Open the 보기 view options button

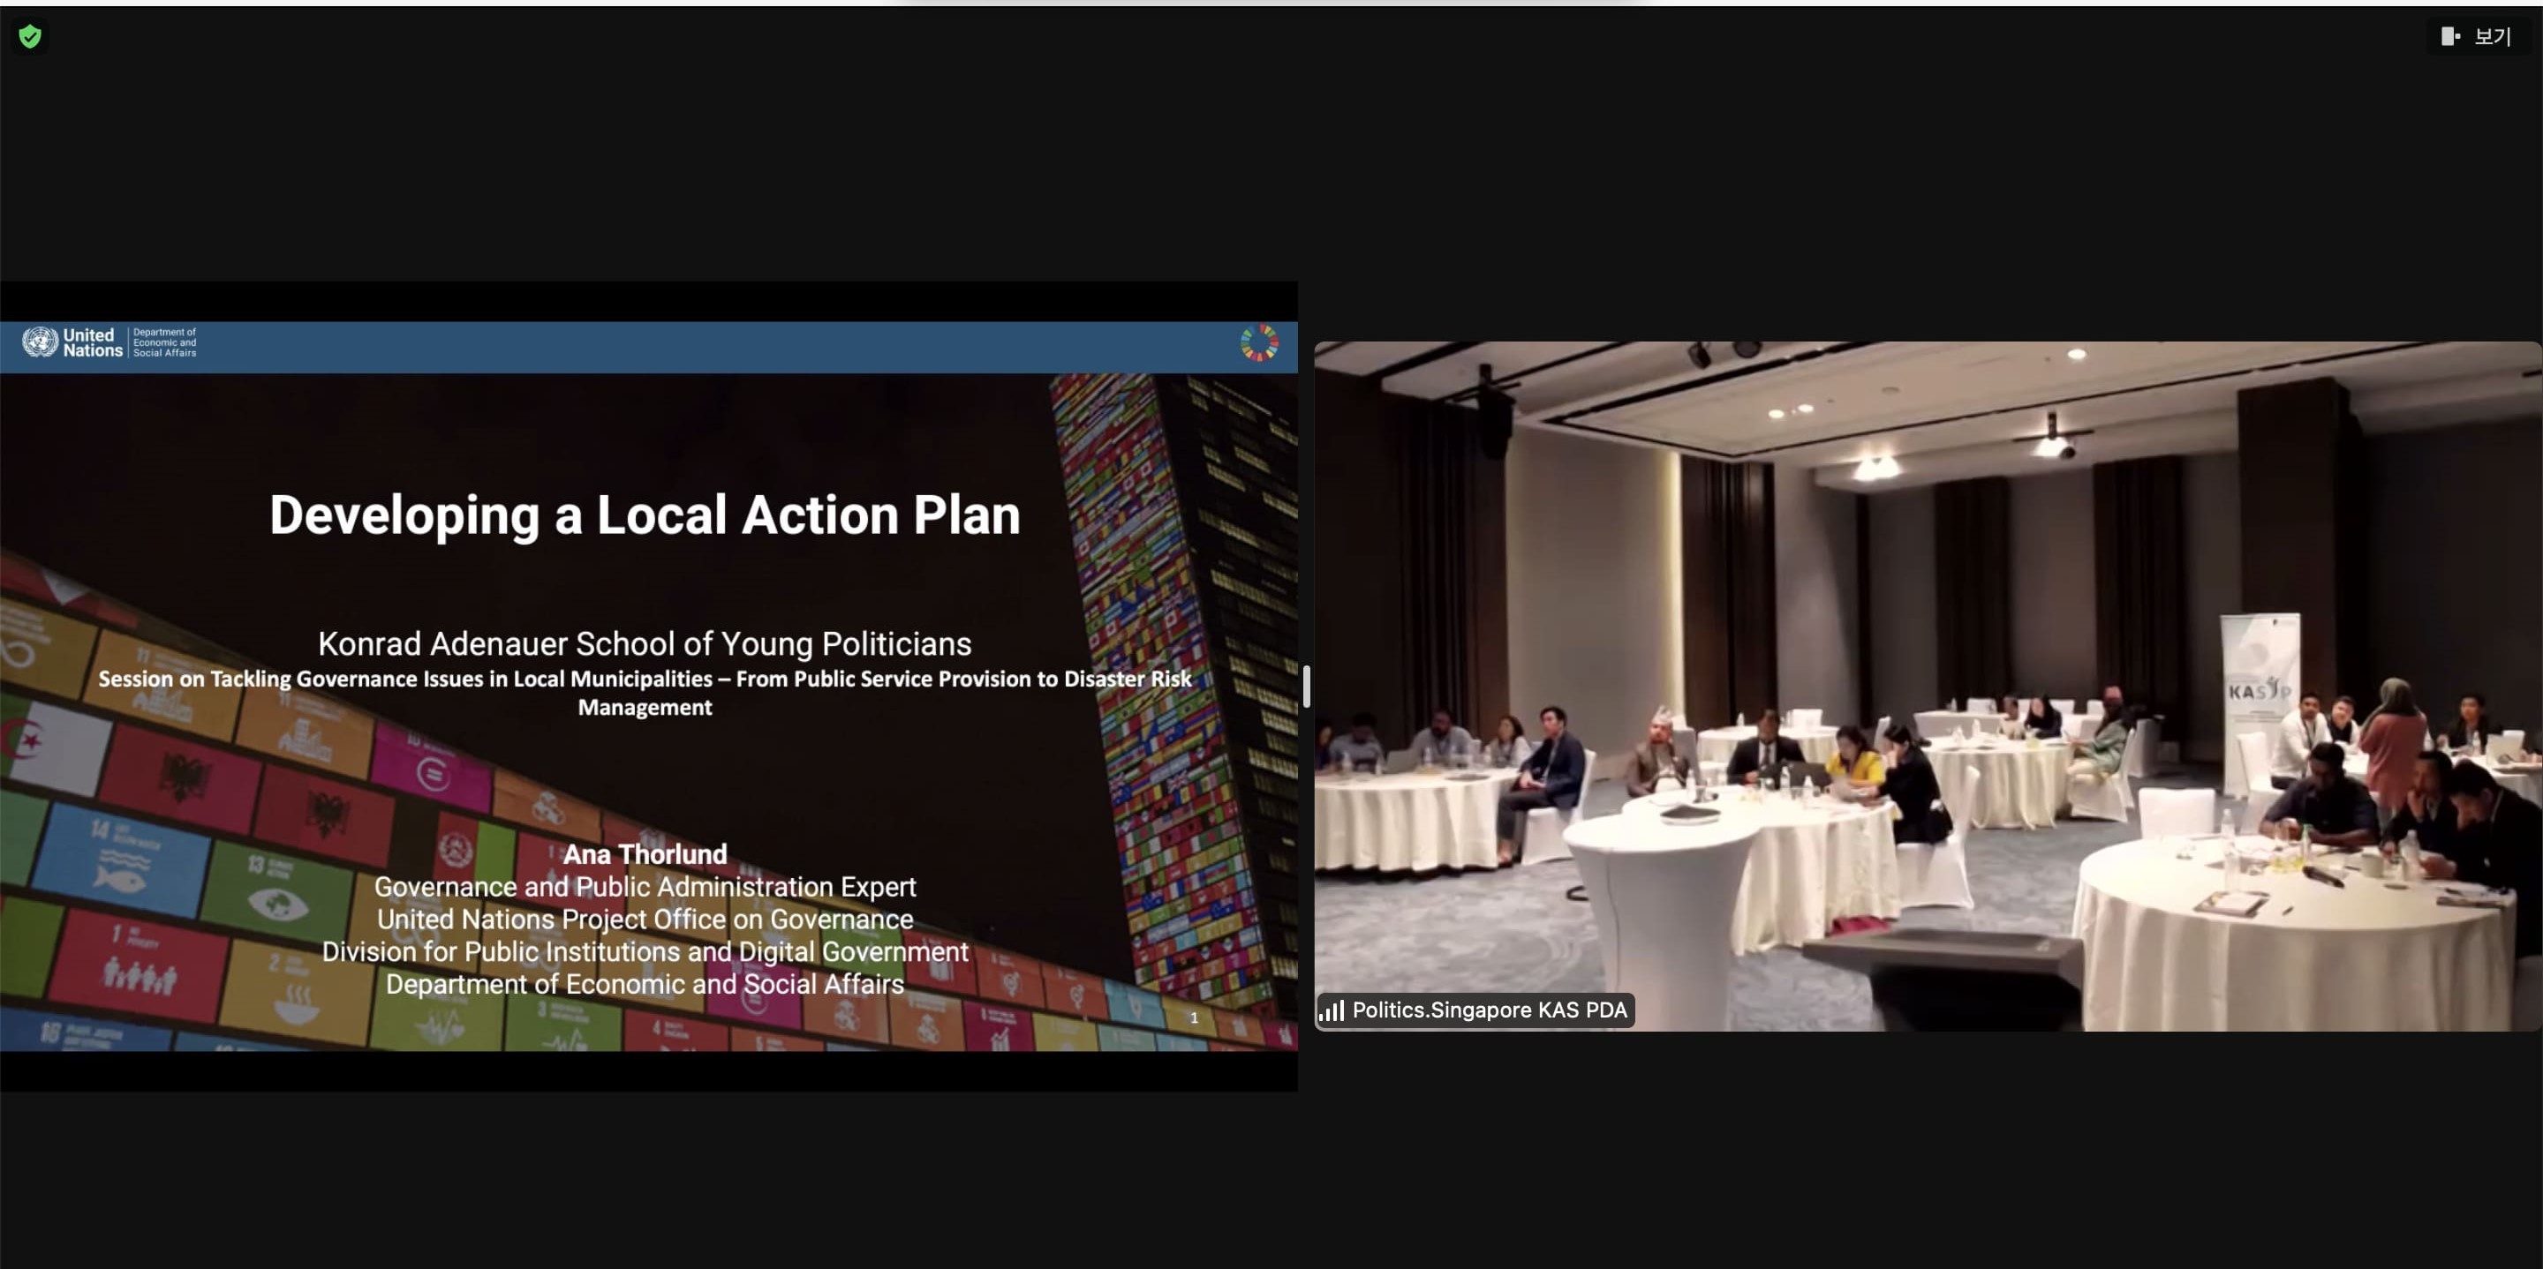tap(2477, 36)
